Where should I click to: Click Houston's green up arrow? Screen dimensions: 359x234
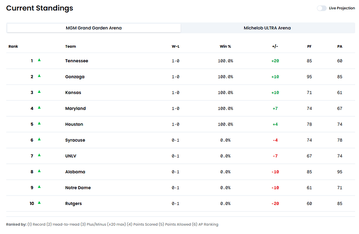click(x=39, y=123)
